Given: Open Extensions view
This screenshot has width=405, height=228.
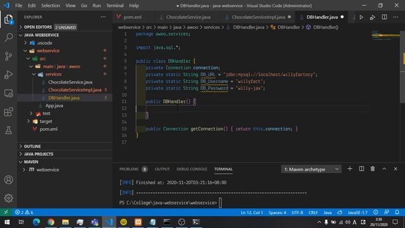Looking at the screenshot, I should coord(8,112).
